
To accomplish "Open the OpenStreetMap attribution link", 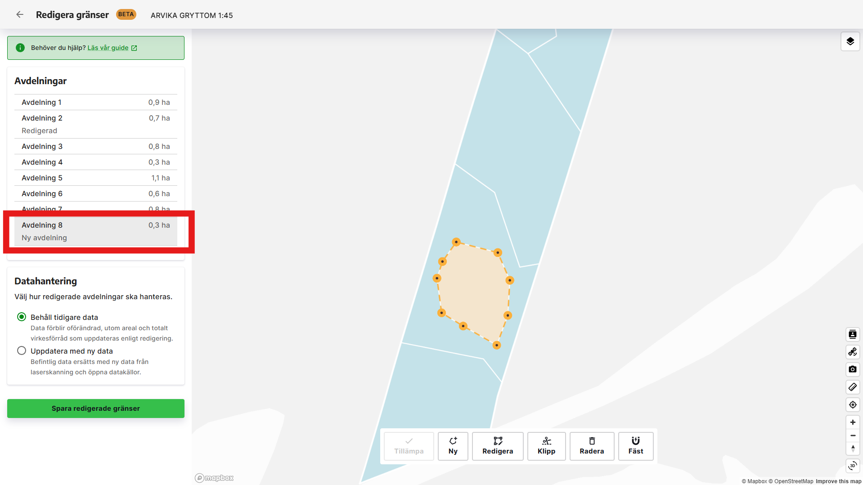I will coord(791,481).
